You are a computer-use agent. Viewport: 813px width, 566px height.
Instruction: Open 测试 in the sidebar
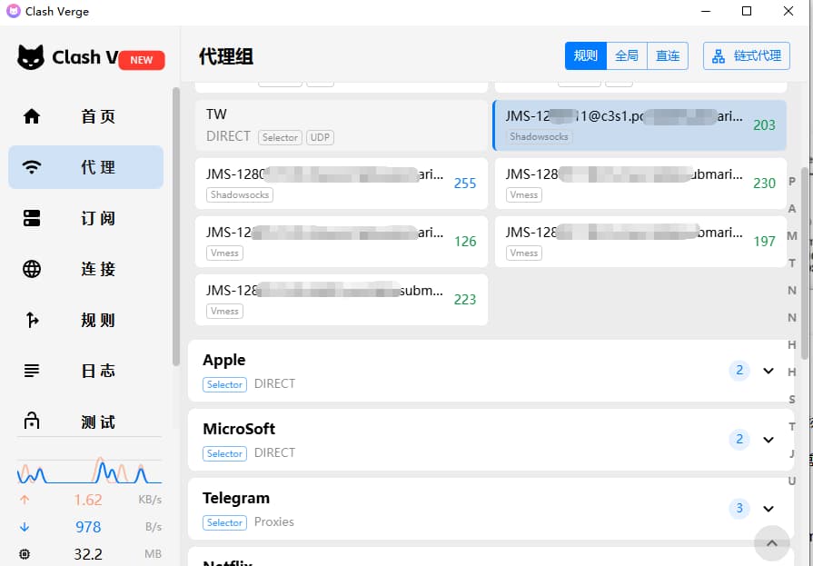(86, 421)
